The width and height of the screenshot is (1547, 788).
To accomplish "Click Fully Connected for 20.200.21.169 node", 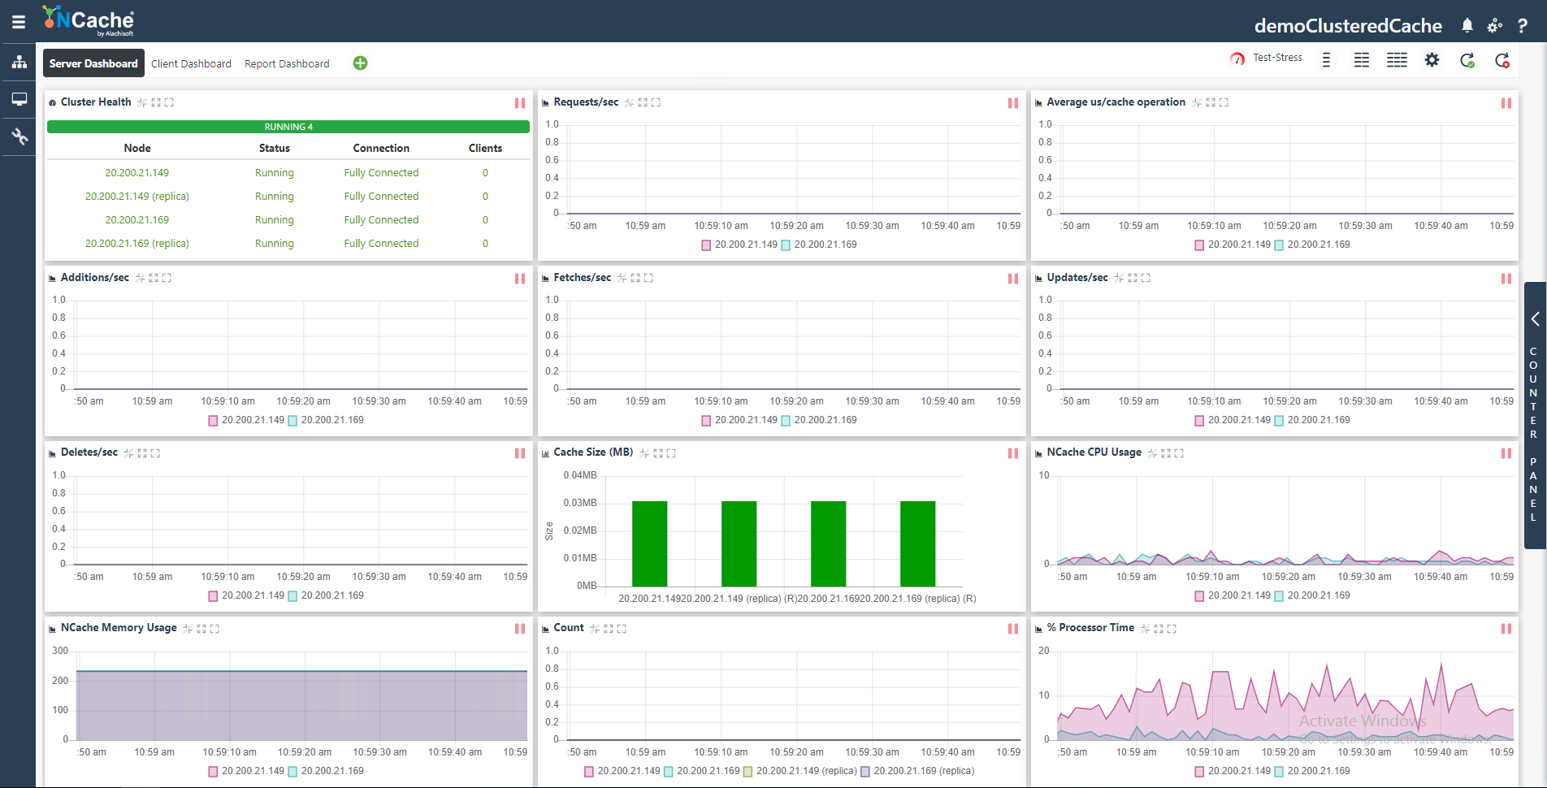I will [x=381, y=220].
